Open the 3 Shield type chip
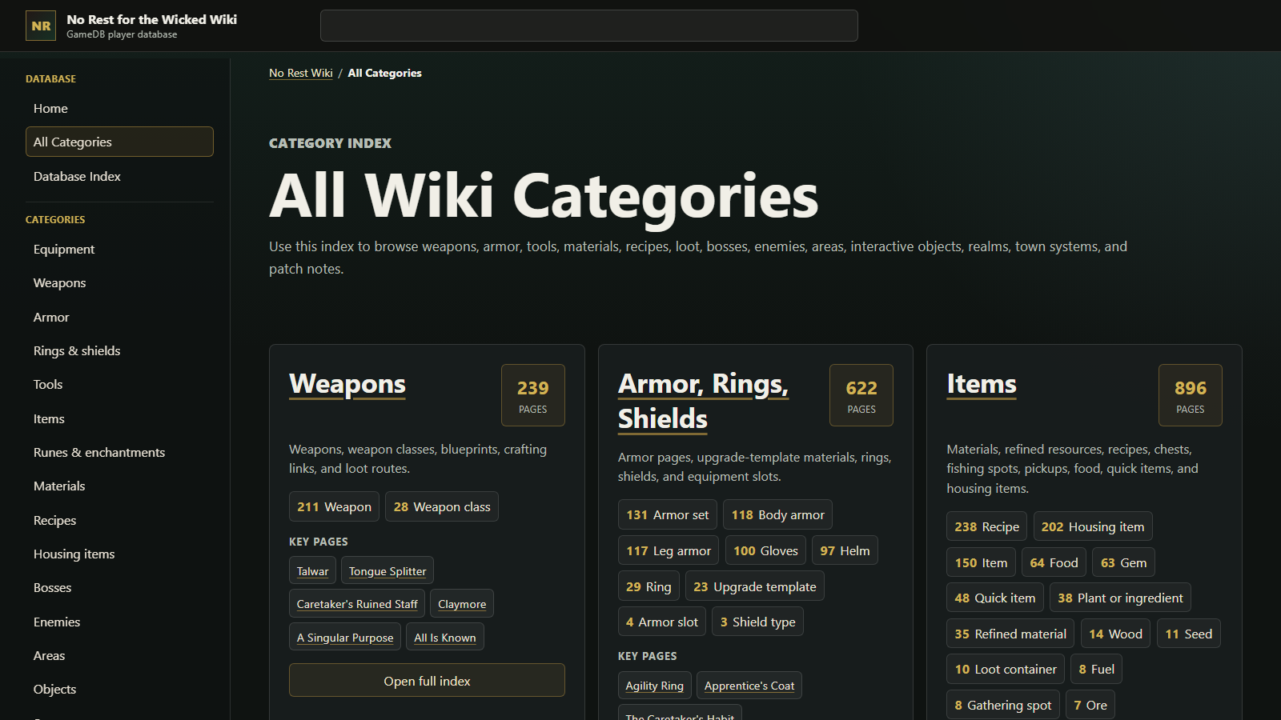Image resolution: width=1281 pixels, height=720 pixels. 758,622
